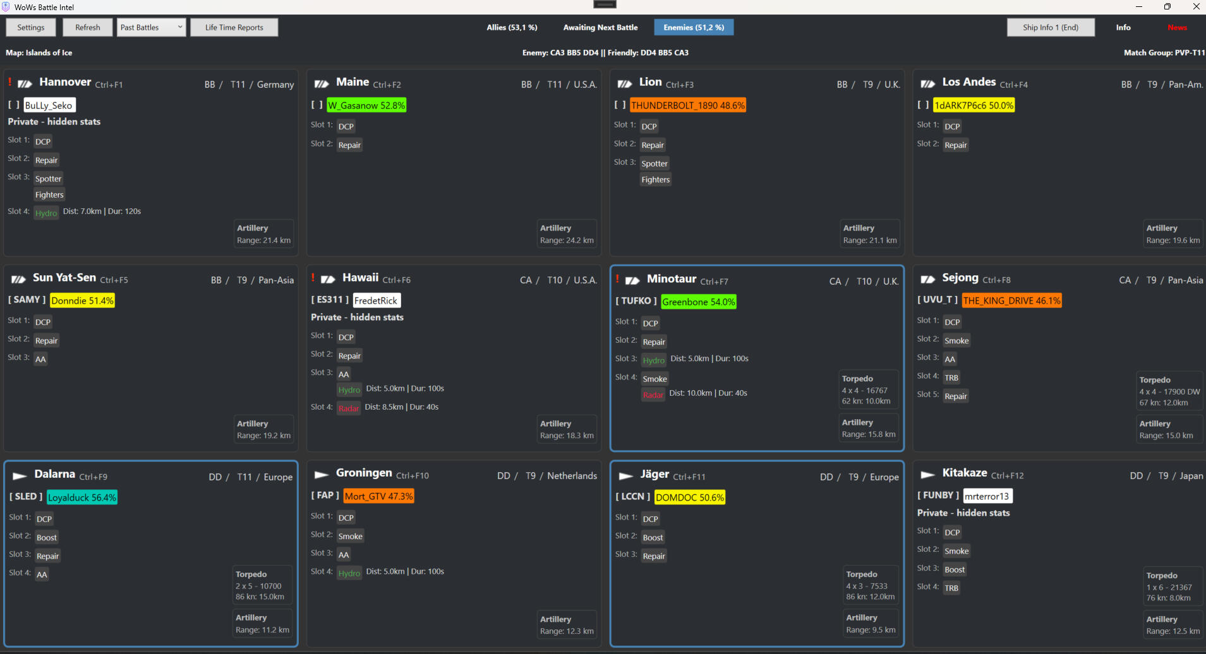Click the cruiser icon beside Sejong

click(927, 280)
